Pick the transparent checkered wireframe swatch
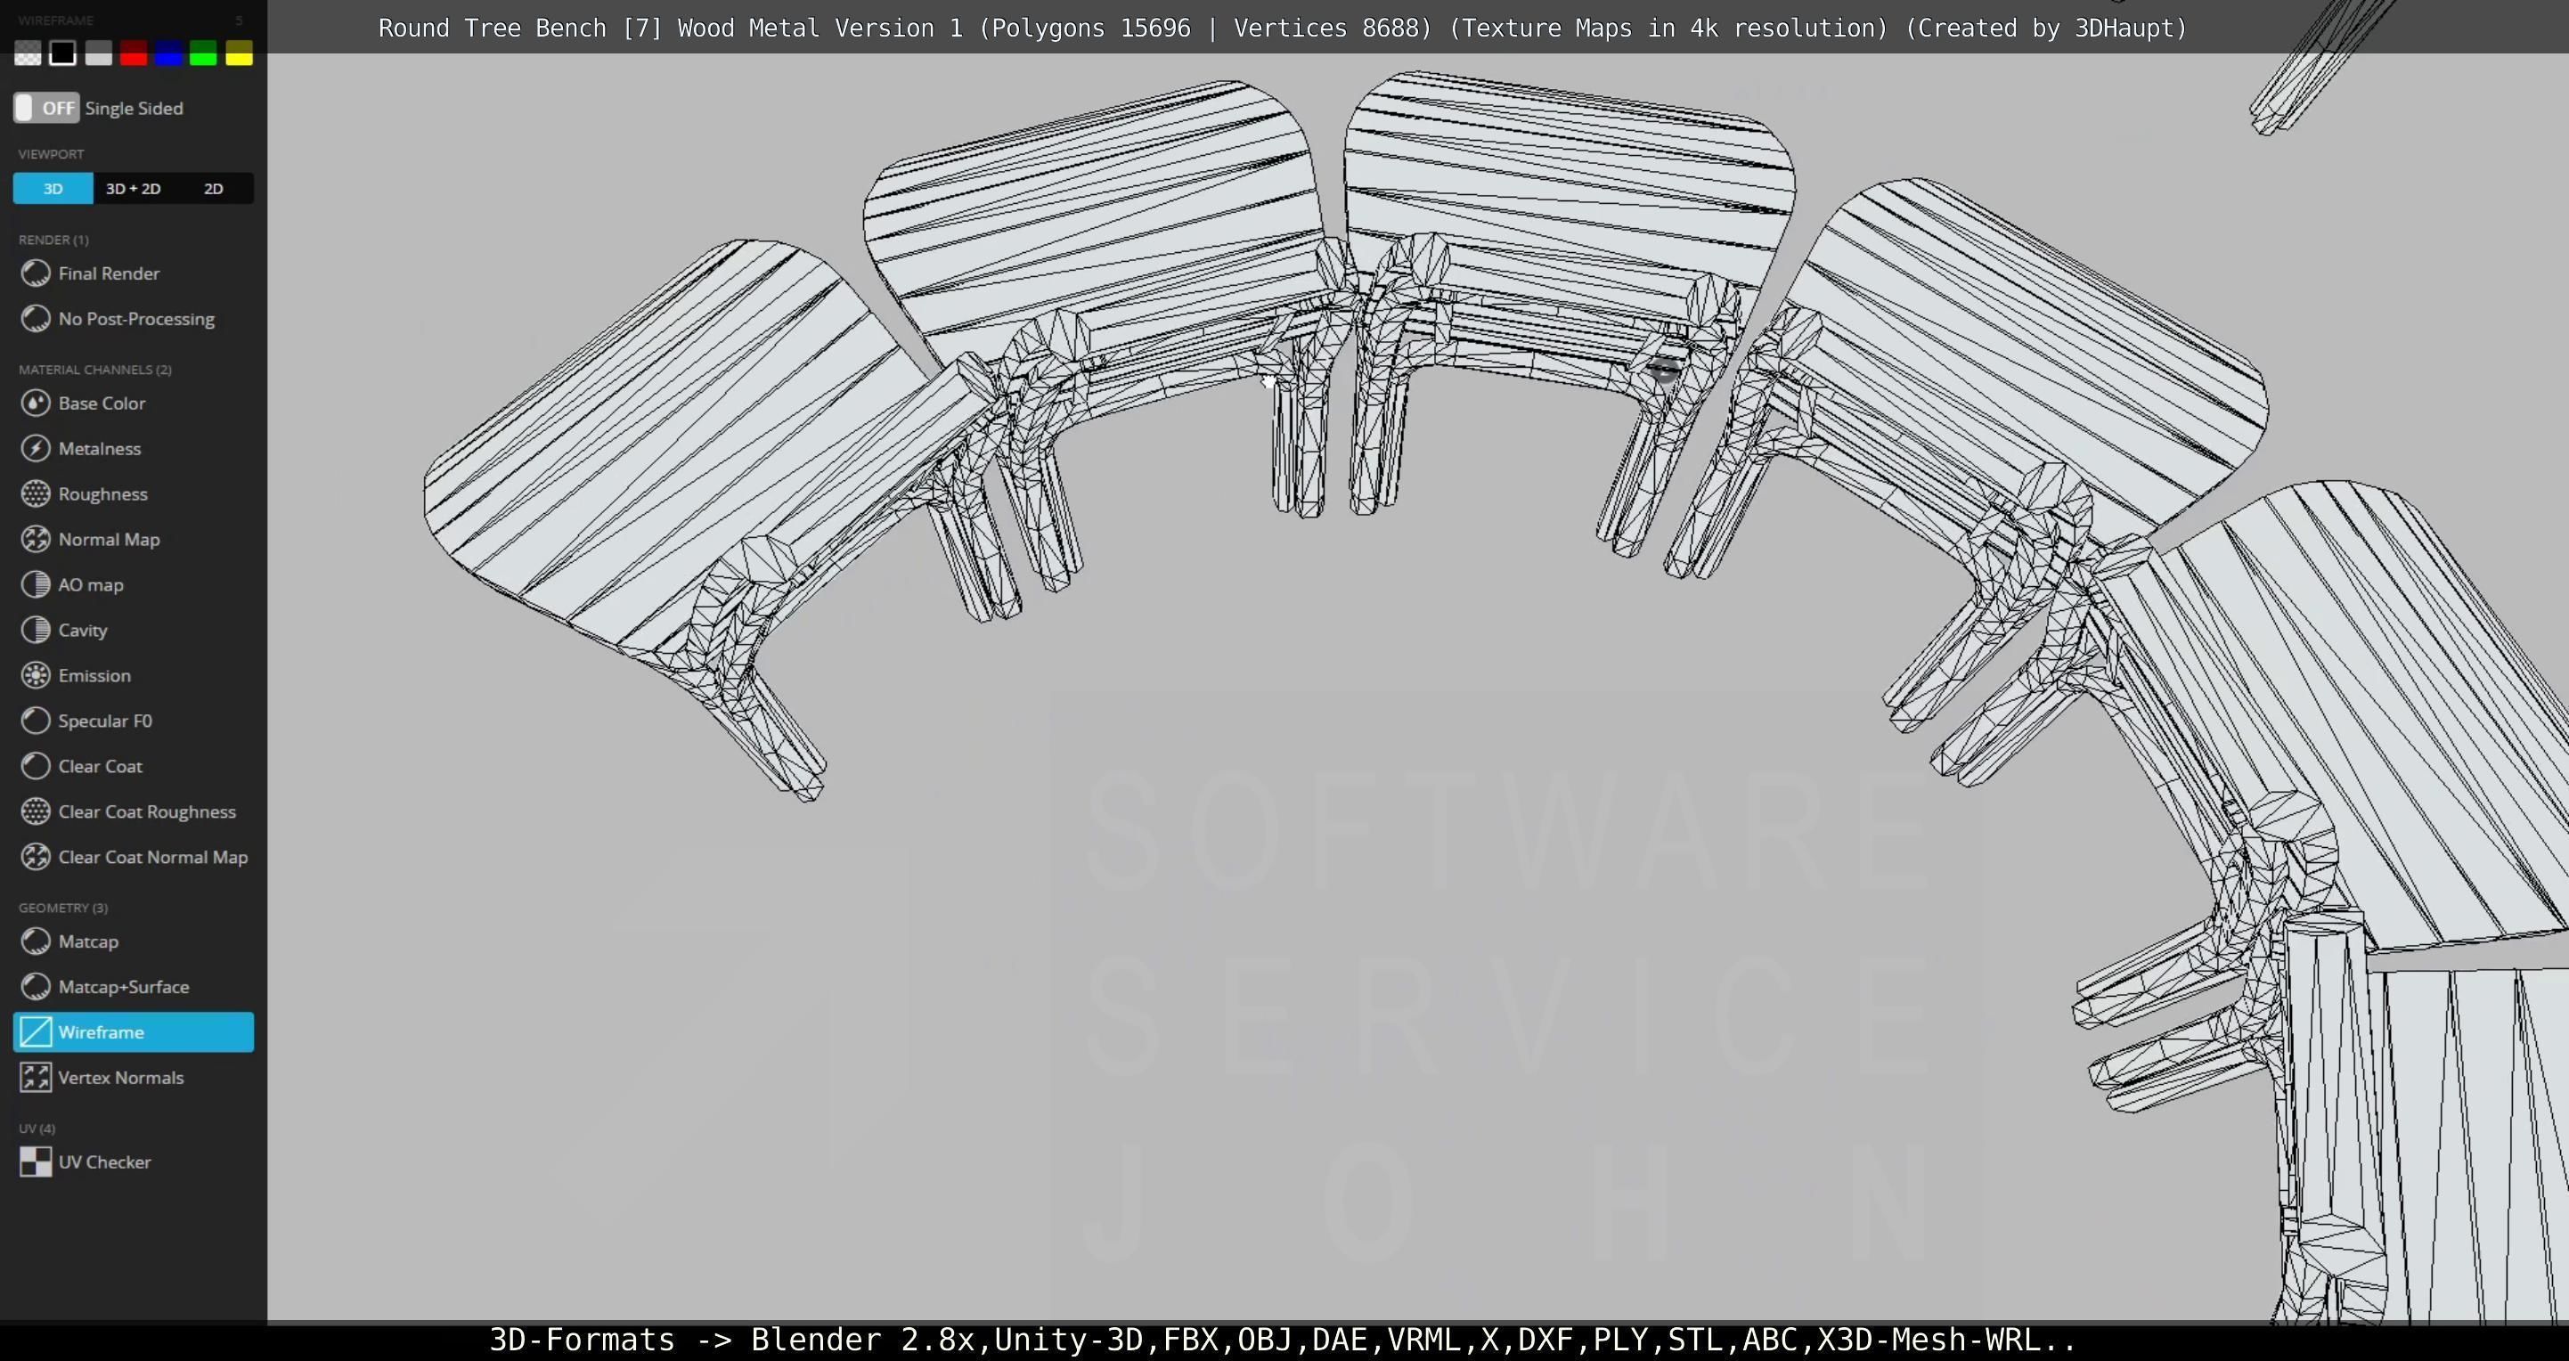 (28, 53)
